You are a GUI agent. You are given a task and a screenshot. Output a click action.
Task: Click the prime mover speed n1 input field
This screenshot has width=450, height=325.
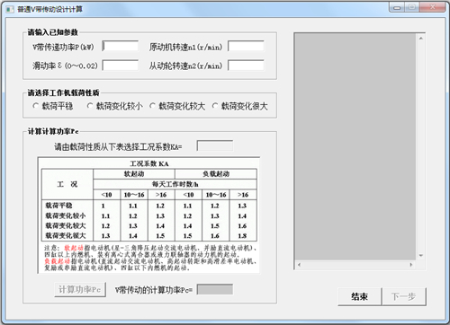pyautogui.click(x=246, y=47)
